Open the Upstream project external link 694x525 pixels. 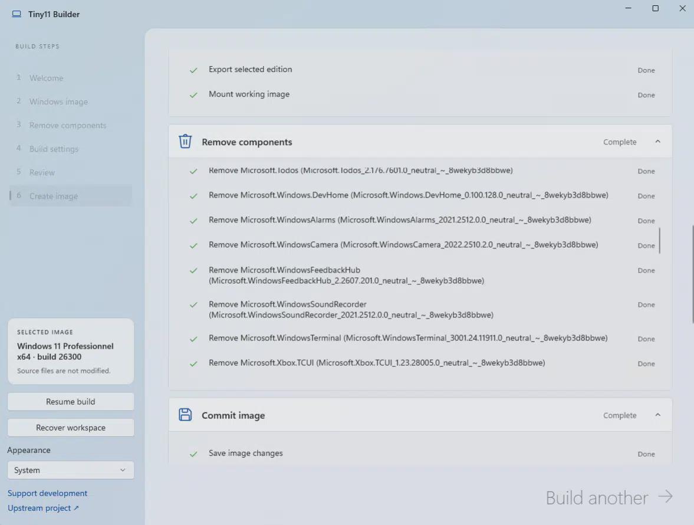43,508
